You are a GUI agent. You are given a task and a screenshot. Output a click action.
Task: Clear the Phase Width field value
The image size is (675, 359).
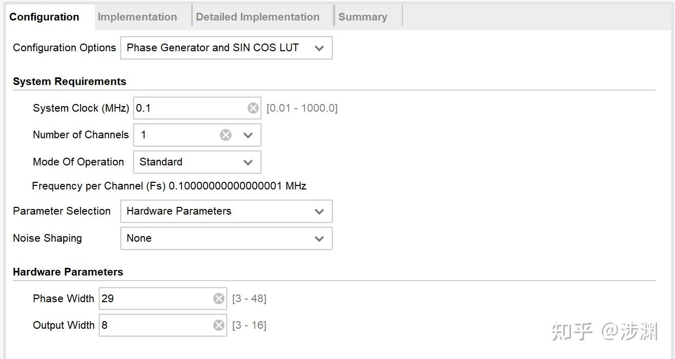click(219, 299)
